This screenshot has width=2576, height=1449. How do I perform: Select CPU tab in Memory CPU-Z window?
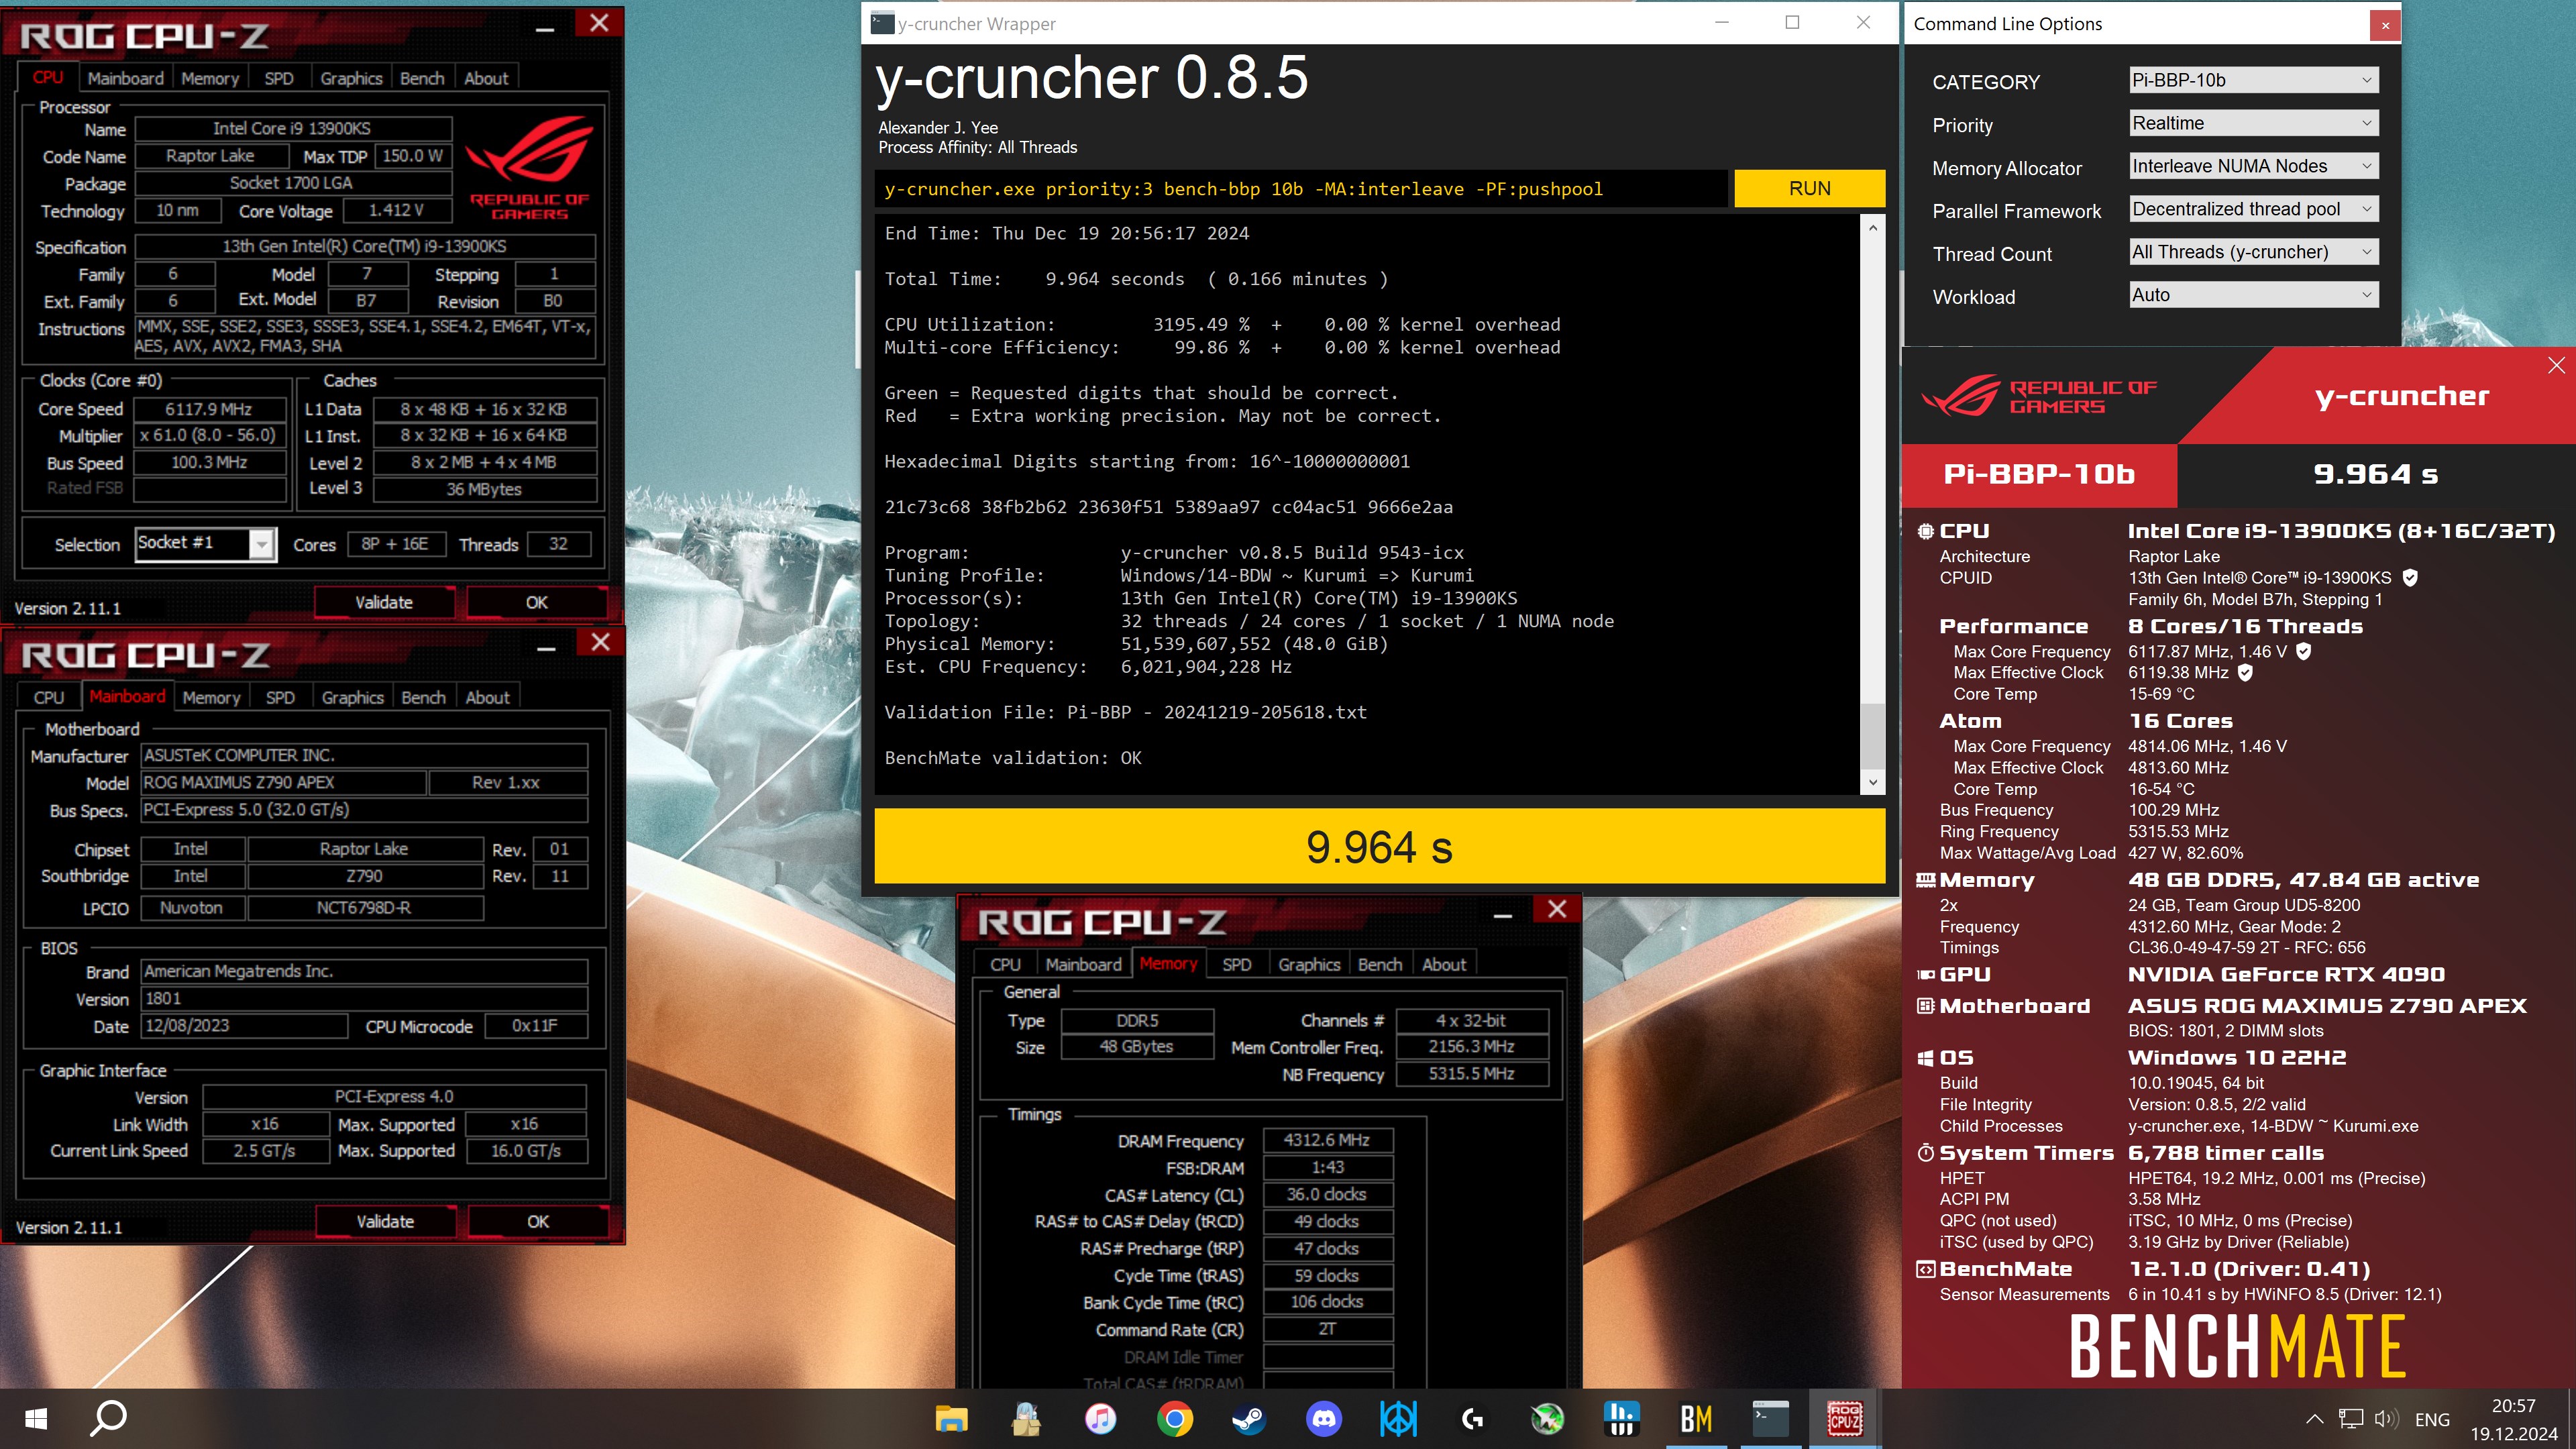click(x=1005, y=964)
